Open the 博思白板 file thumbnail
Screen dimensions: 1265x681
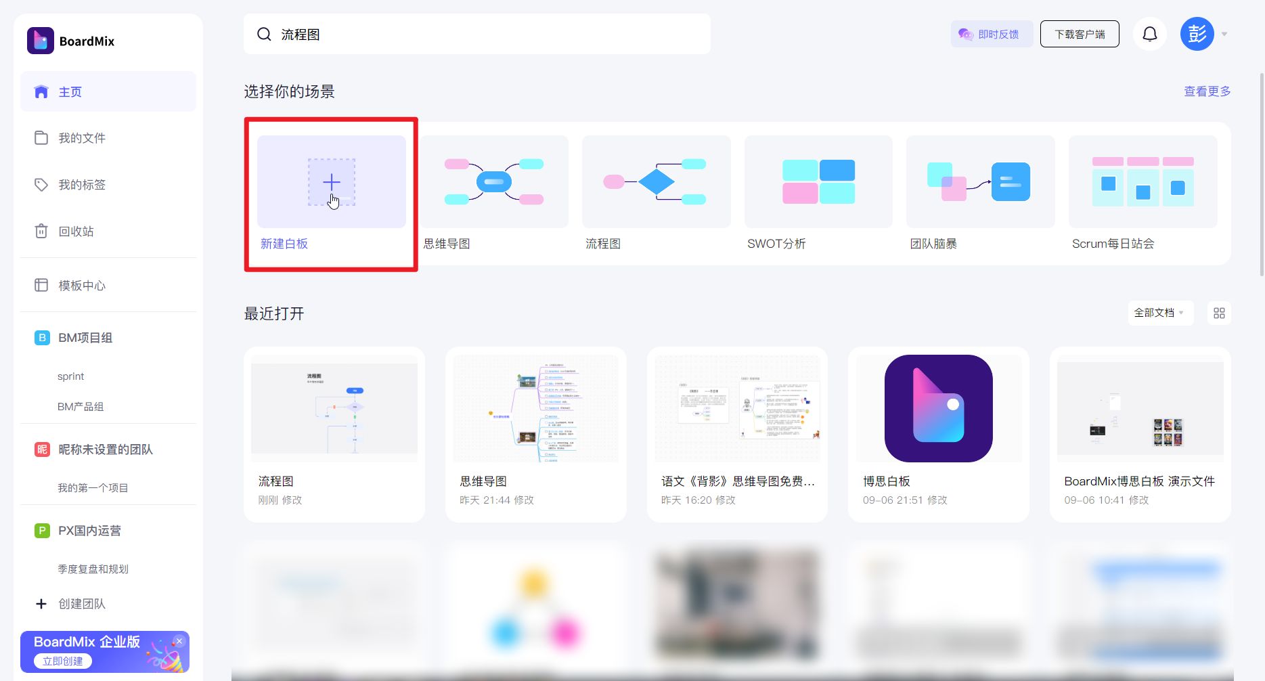tap(939, 408)
